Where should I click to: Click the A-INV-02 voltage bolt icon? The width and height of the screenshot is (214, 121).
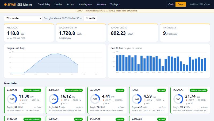tap(62, 100)
